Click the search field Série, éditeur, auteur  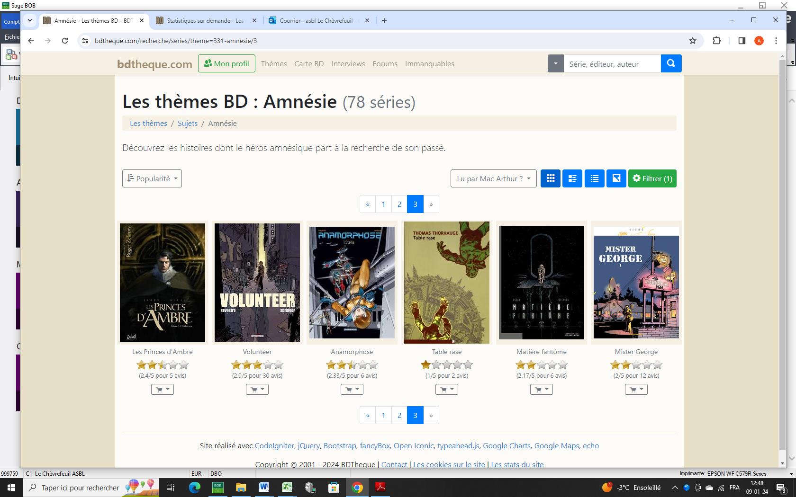click(x=612, y=63)
